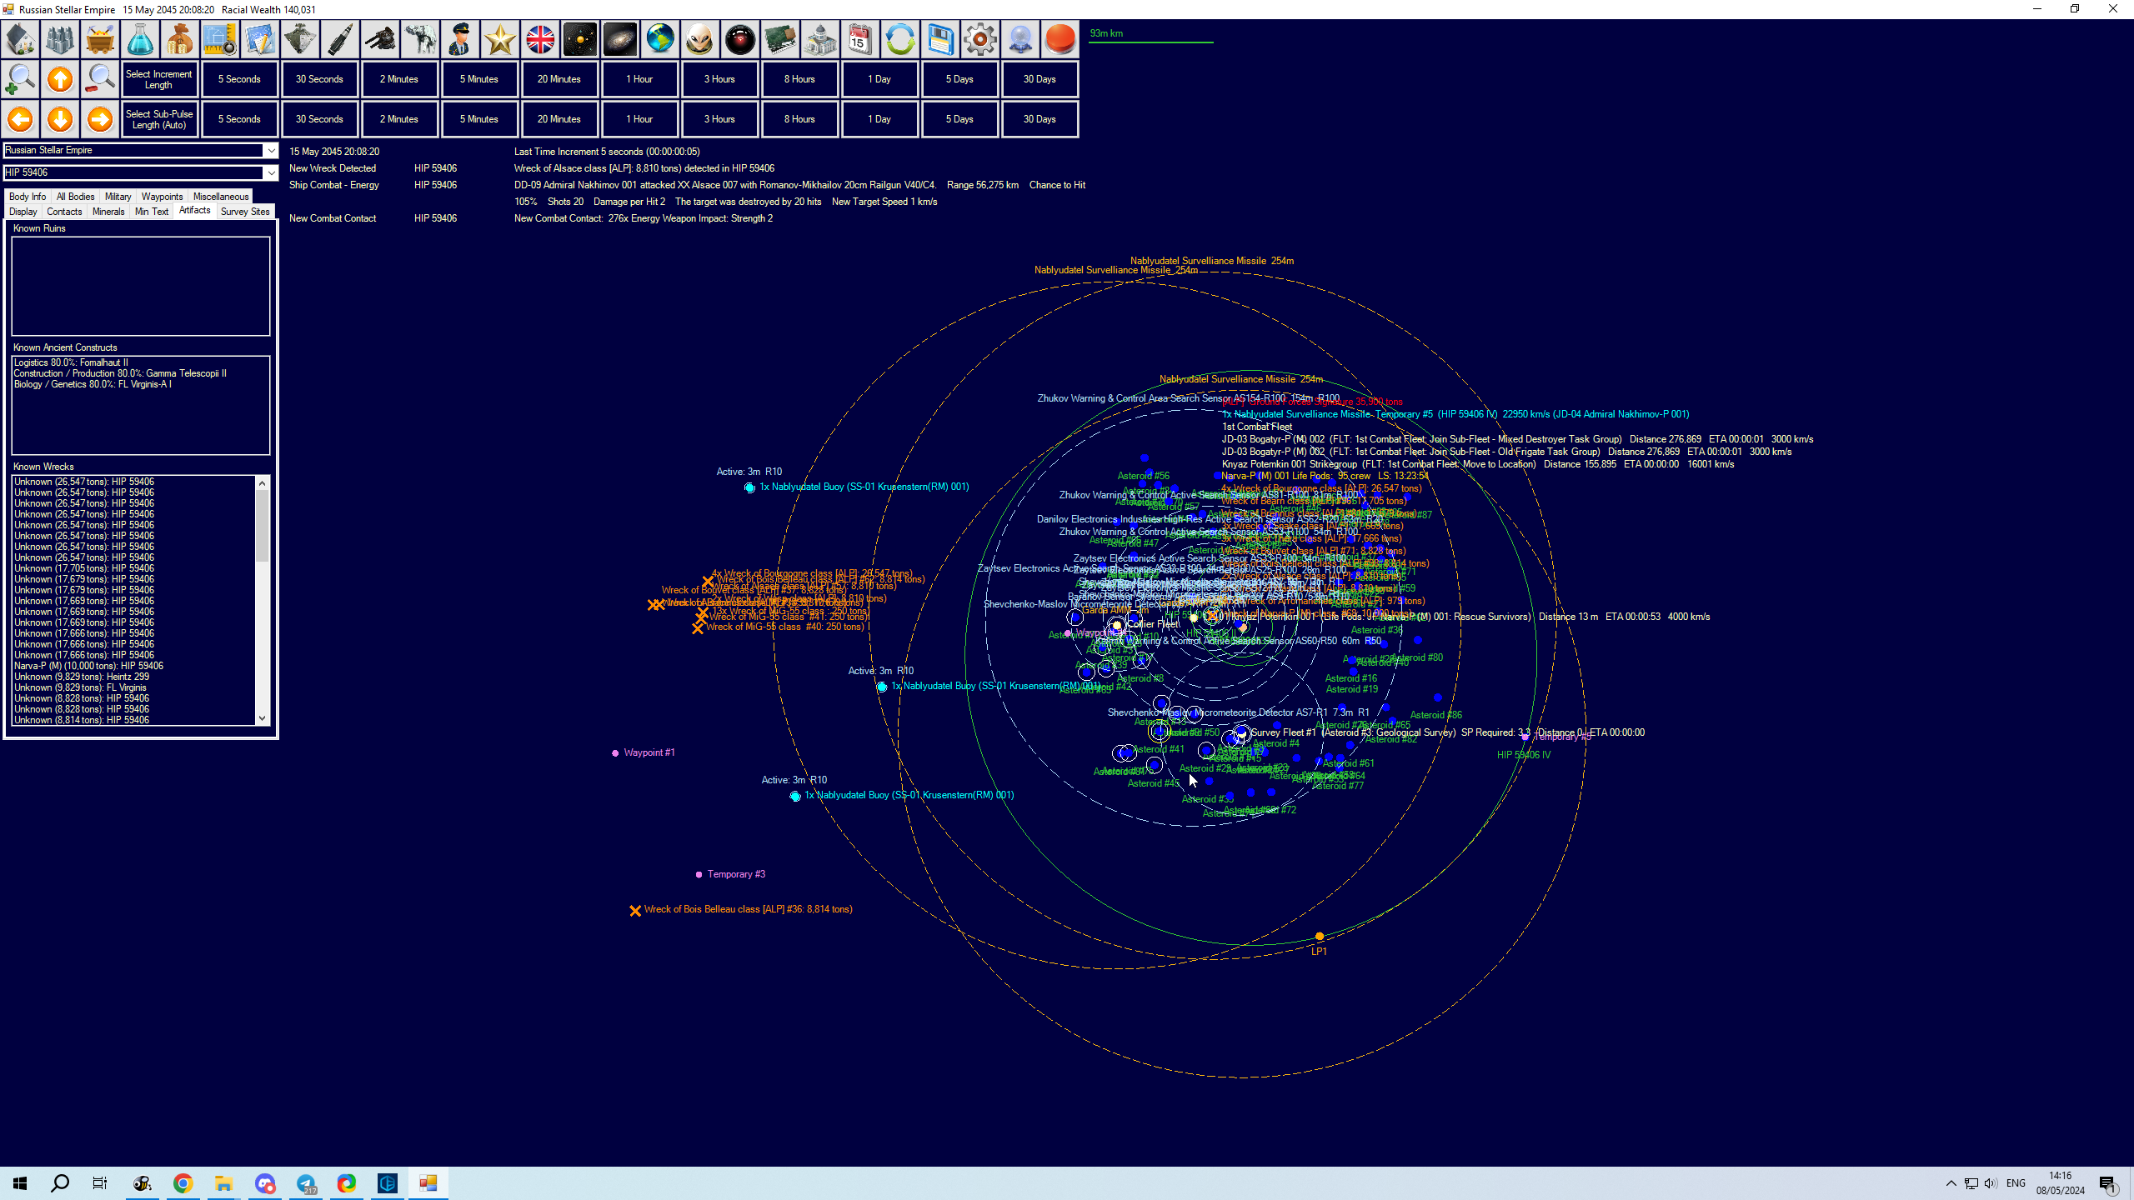The height and width of the screenshot is (1200, 2134).
Task: Select Narva-P (M) wreck list entry
Action: (x=89, y=666)
